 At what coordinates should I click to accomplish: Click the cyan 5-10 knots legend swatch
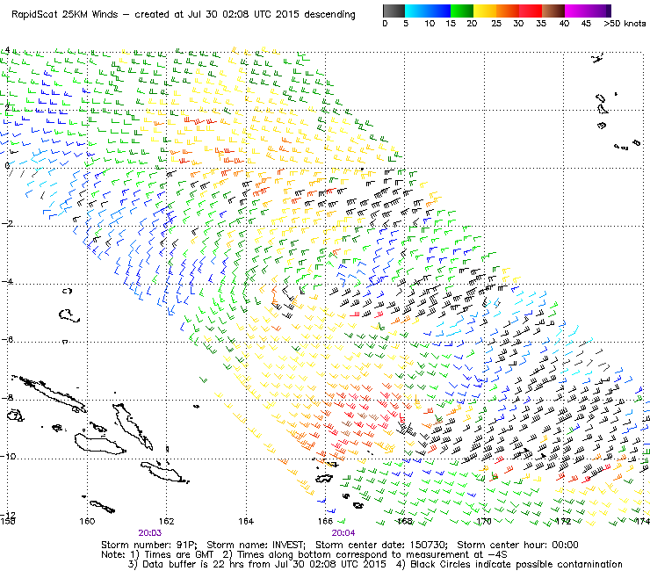tap(416, 11)
